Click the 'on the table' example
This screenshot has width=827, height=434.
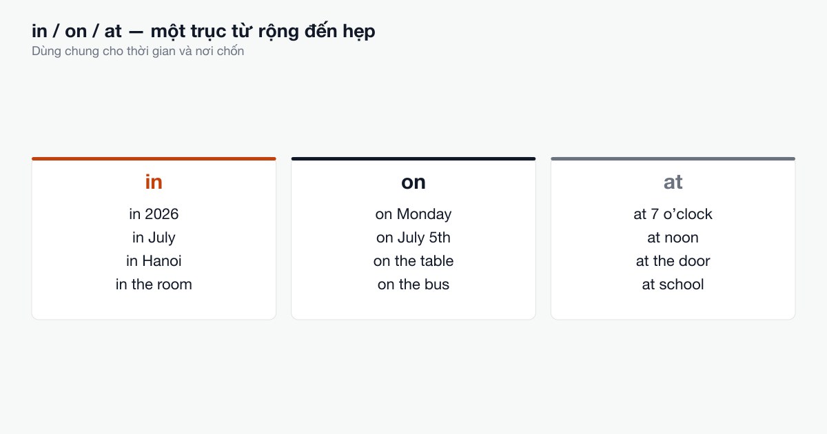pos(413,261)
